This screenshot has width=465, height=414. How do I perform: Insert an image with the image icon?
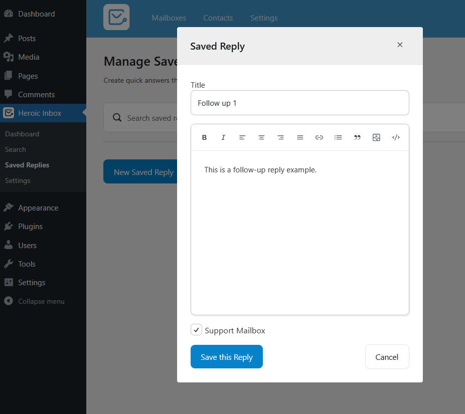point(376,137)
